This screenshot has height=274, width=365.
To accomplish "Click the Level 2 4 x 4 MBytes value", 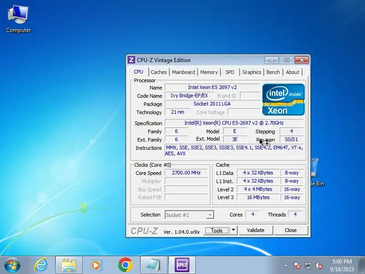I will pos(258,189).
